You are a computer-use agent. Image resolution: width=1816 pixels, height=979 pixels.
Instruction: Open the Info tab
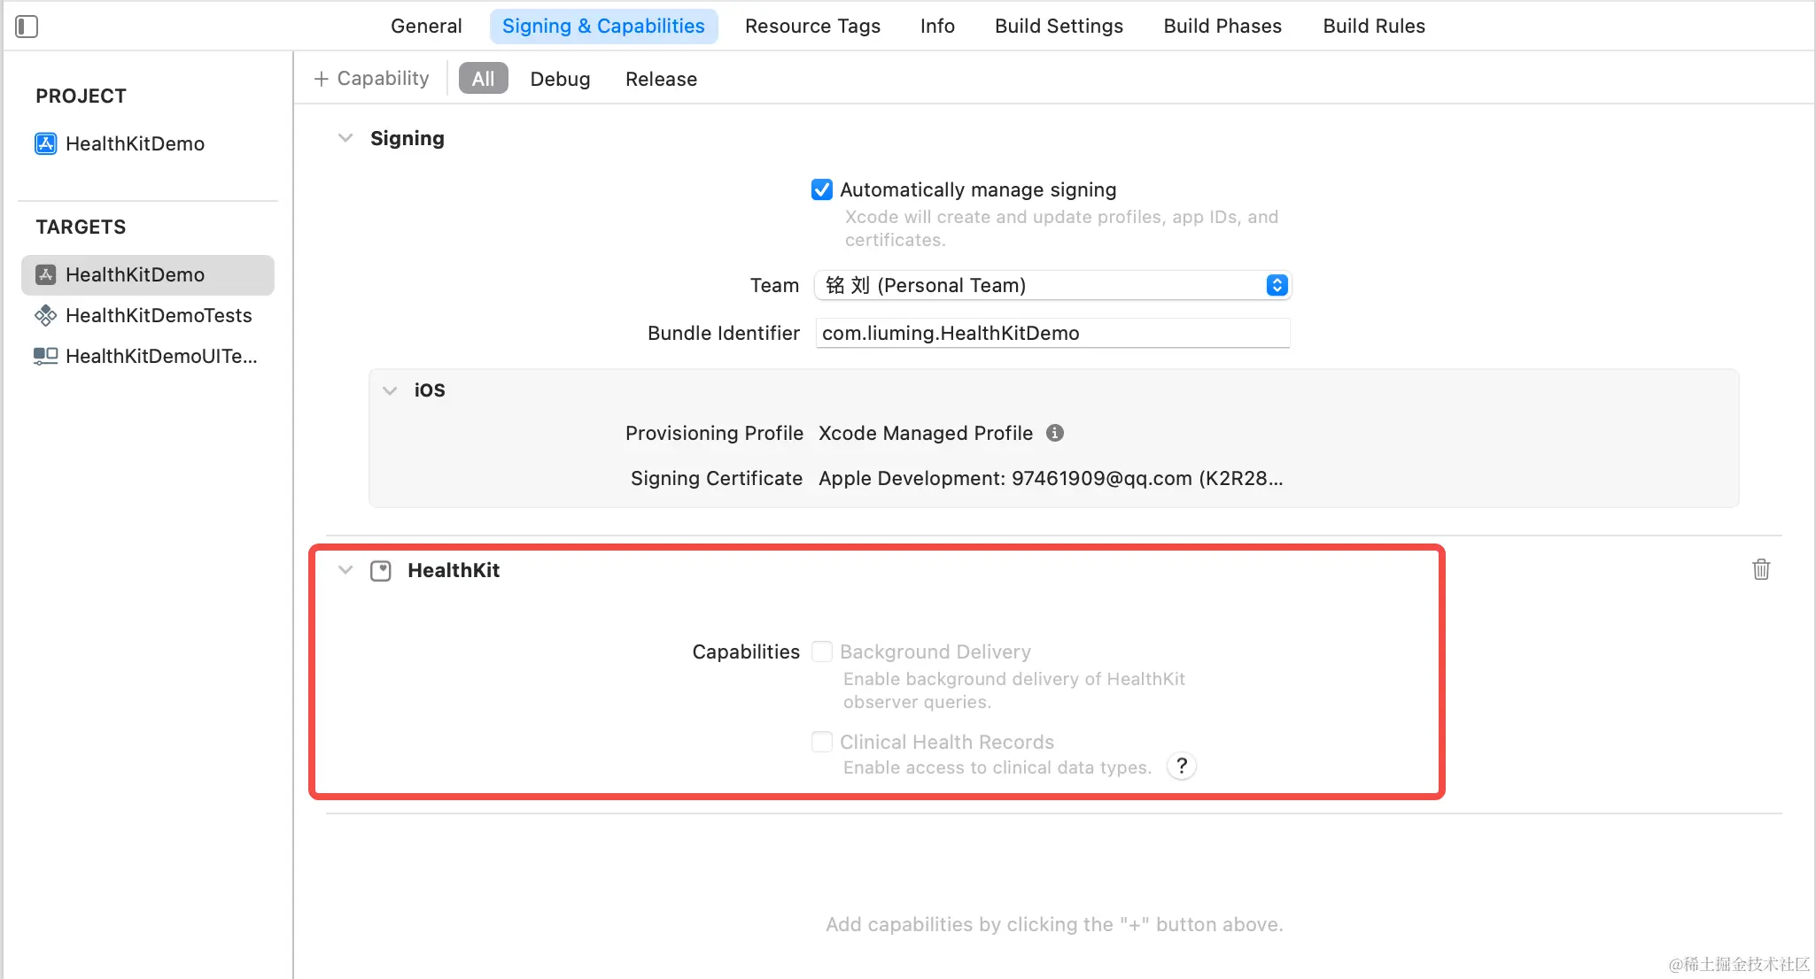click(x=936, y=26)
